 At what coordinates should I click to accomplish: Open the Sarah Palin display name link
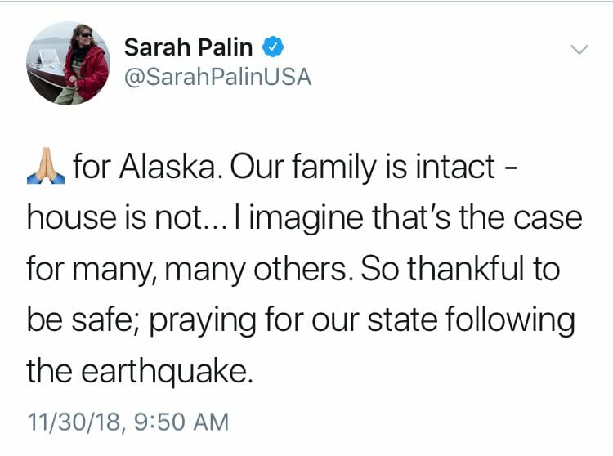(x=188, y=47)
